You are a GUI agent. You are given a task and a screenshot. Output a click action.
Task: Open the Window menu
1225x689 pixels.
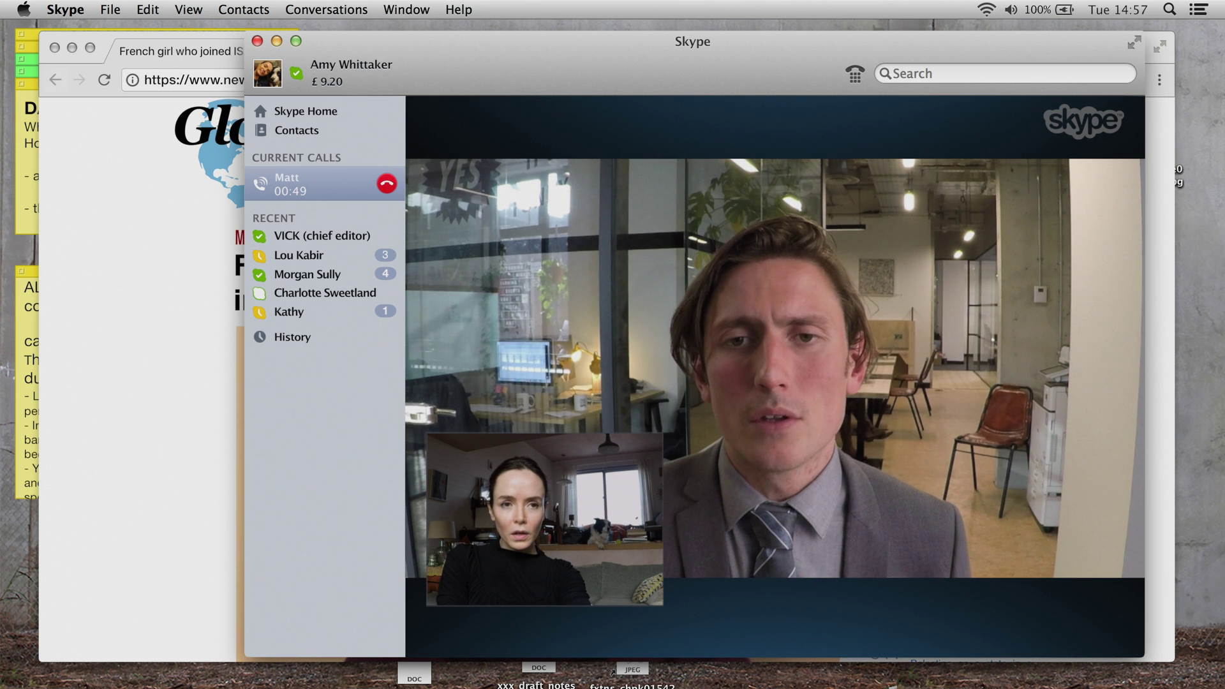[x=406, y=10]
